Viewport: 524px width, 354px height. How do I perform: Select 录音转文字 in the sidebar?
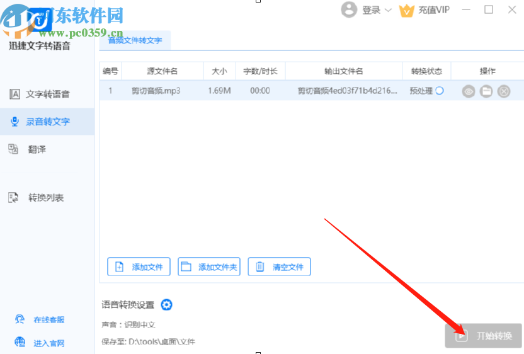pyautogui.click(x=47, y=122)
